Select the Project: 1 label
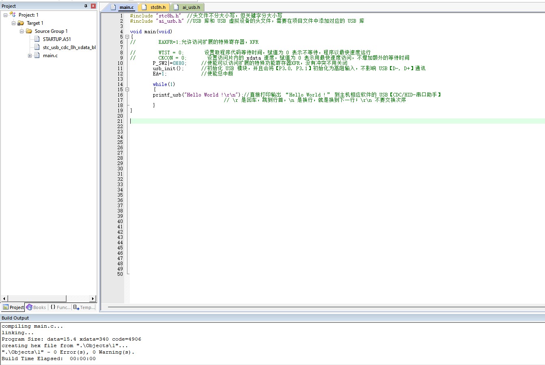Screen dimensions: 545x365 pyautogui.click(x=28, y=15)
